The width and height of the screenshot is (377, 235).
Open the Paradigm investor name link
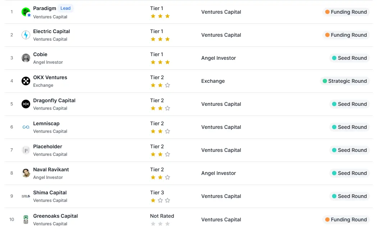(45, 8)
